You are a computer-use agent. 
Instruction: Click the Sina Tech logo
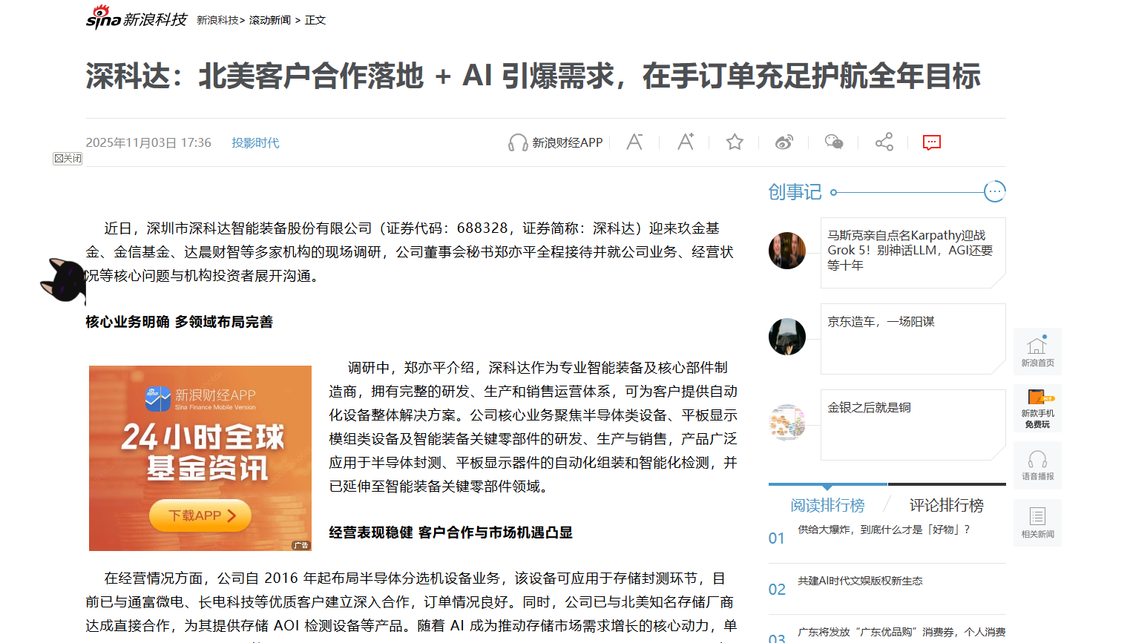tap(137, 17)
